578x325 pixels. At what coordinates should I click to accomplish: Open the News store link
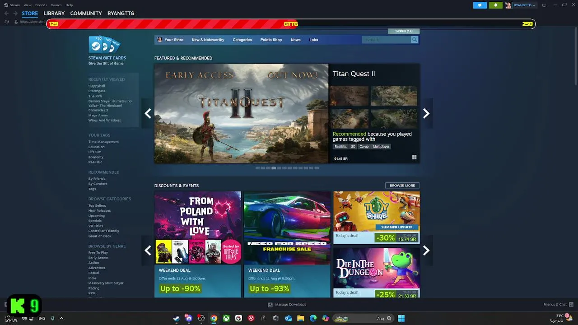tap(295, 40)
